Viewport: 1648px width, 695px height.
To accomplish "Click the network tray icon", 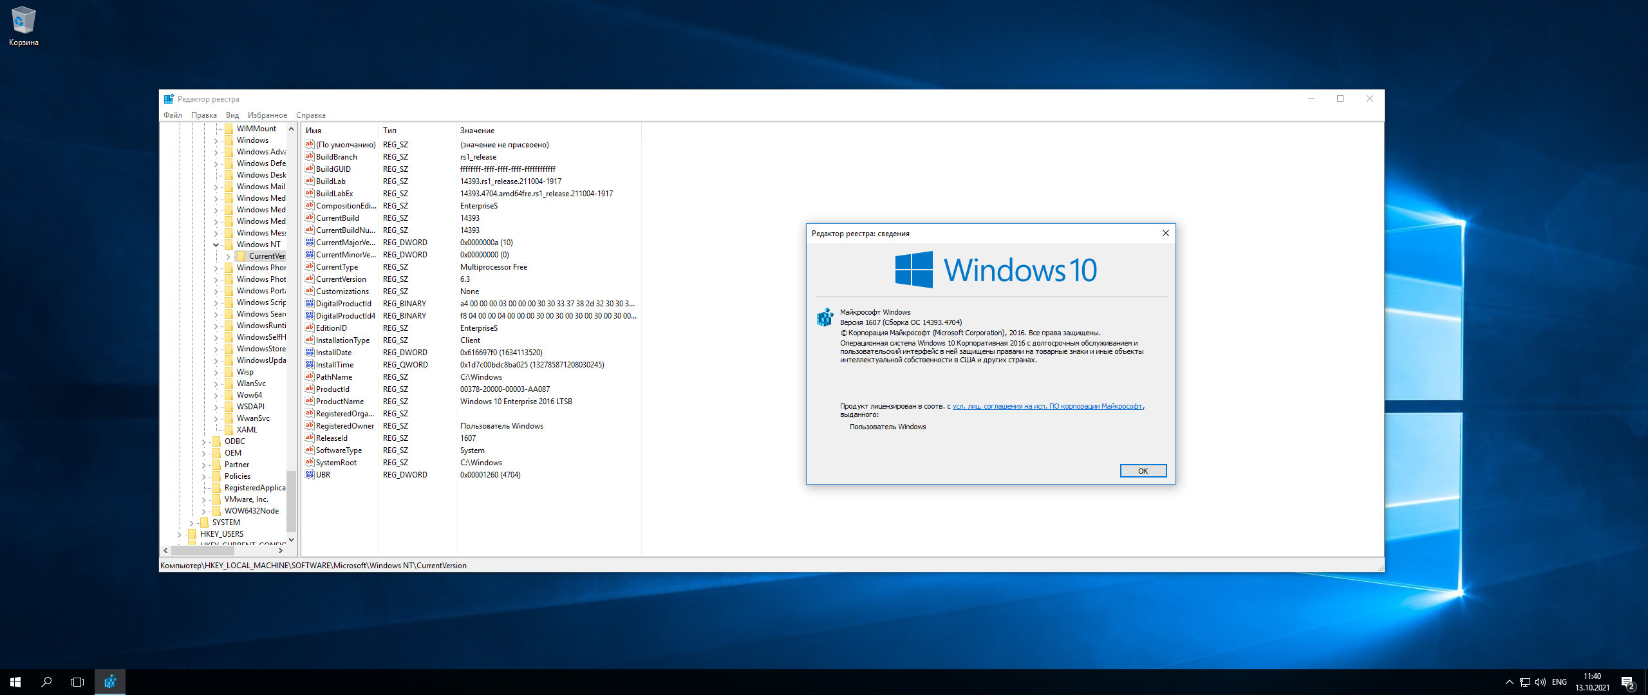I will [x=1525, y=682].
